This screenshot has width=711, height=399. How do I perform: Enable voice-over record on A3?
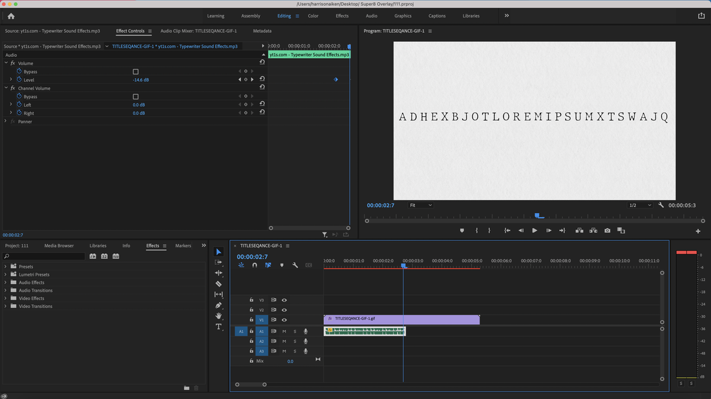click(306, 351)
